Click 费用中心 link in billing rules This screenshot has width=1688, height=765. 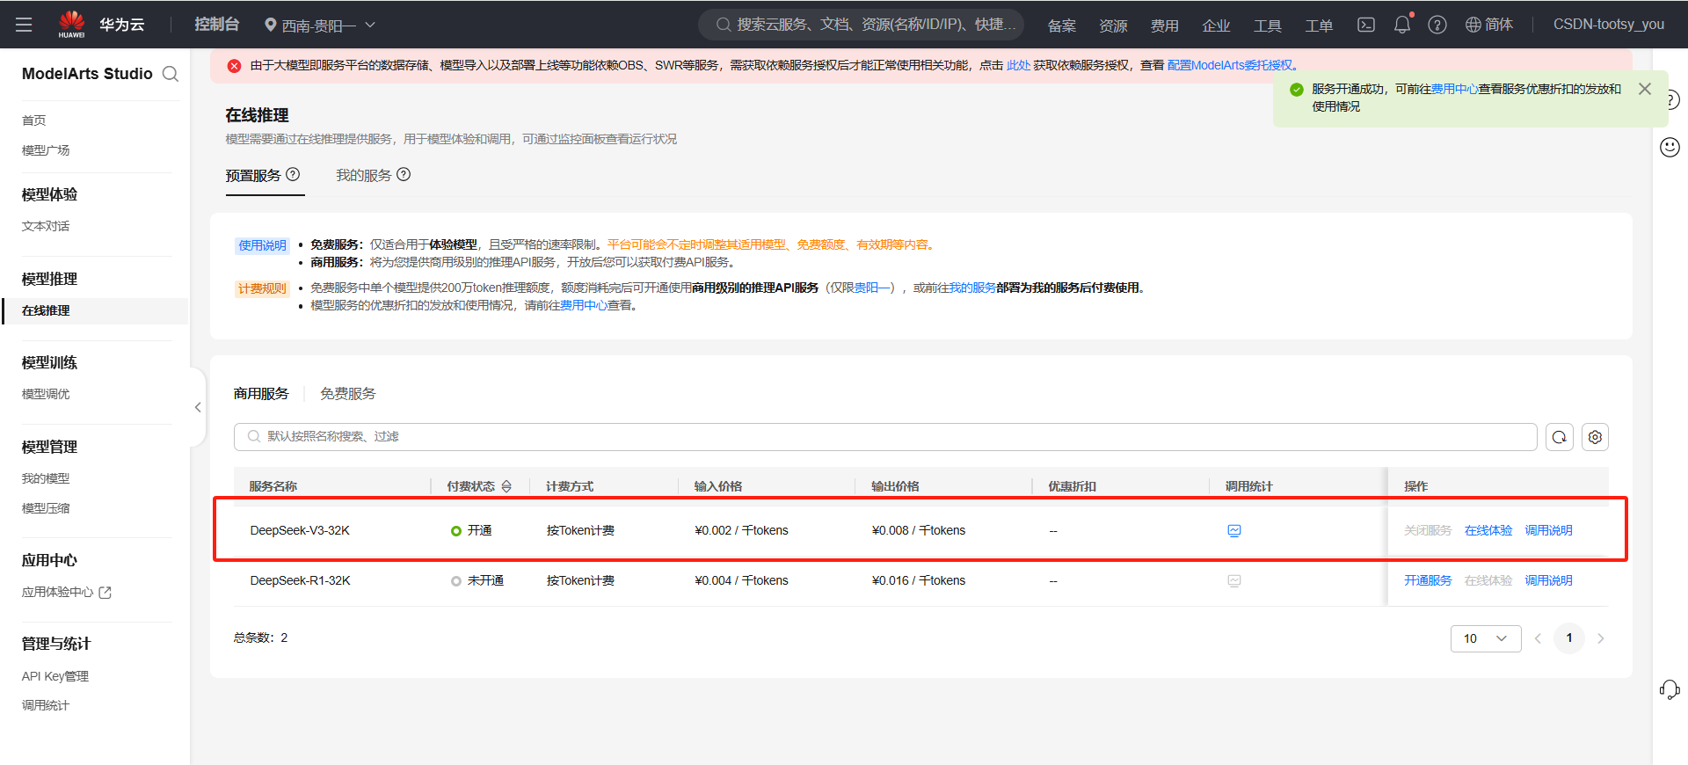(584, 305)
